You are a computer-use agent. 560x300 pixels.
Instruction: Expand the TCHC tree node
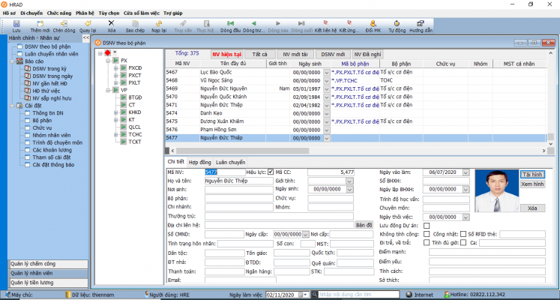pos(115,135)
